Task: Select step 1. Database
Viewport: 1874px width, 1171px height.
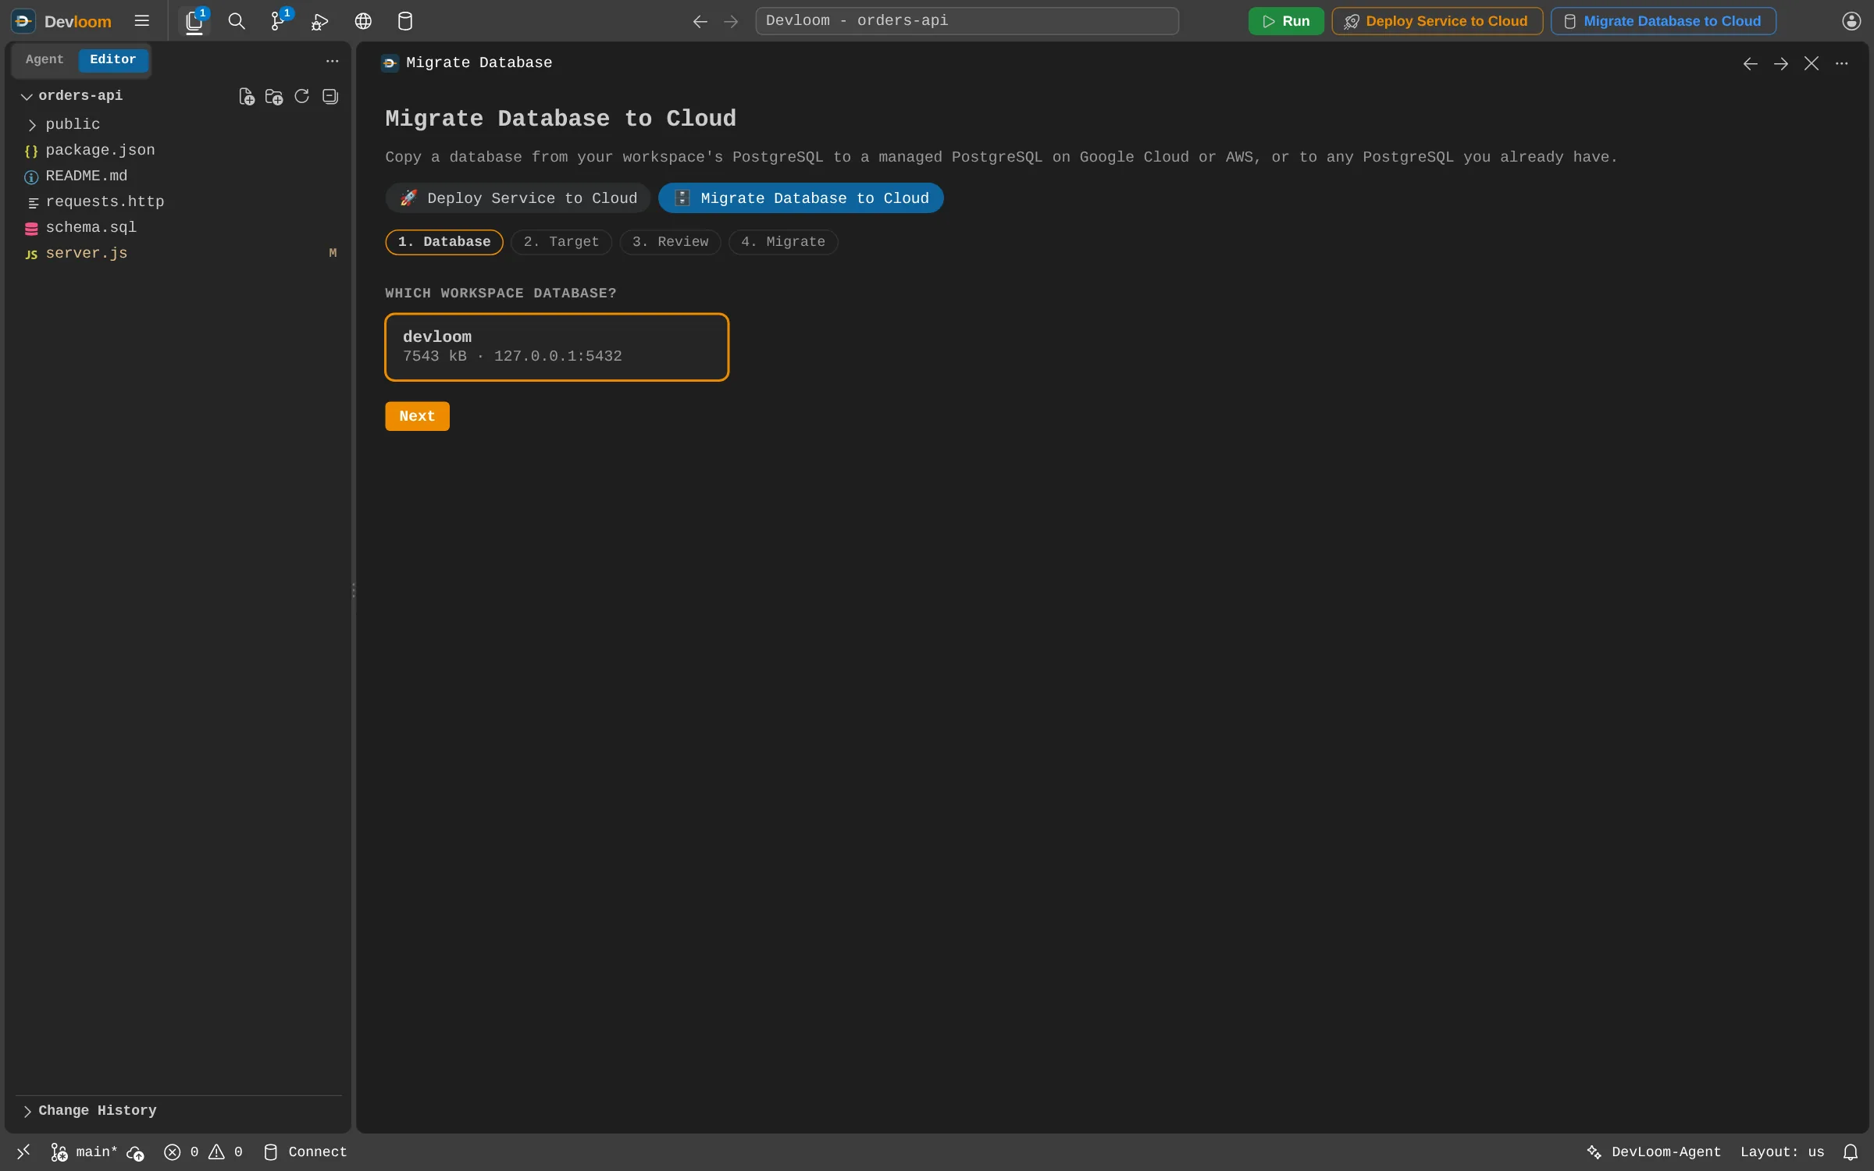Action: (444, 242)
